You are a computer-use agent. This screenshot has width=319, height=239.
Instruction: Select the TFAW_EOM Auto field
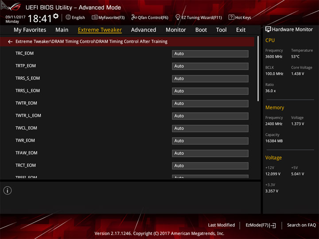(x=210, y=153)
